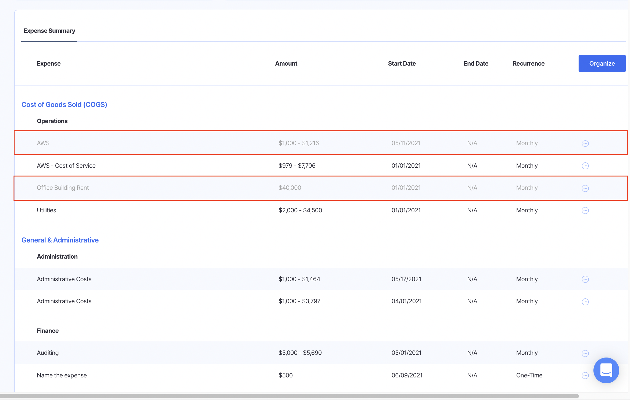Select the Utilities expense row
Image resolution: width=630 pixels, height=400 pixels.
click(46, 210)
